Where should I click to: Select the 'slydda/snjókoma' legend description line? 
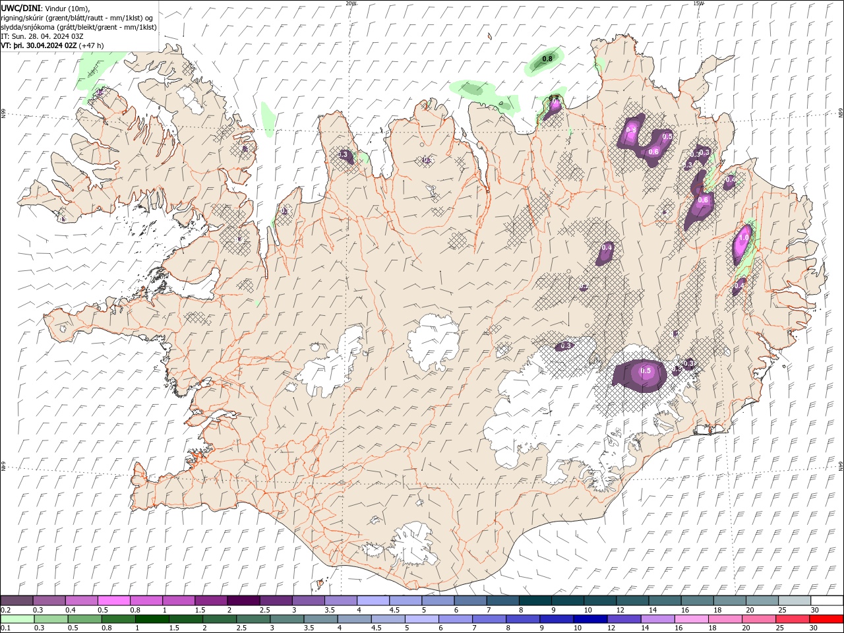[79, 27]
